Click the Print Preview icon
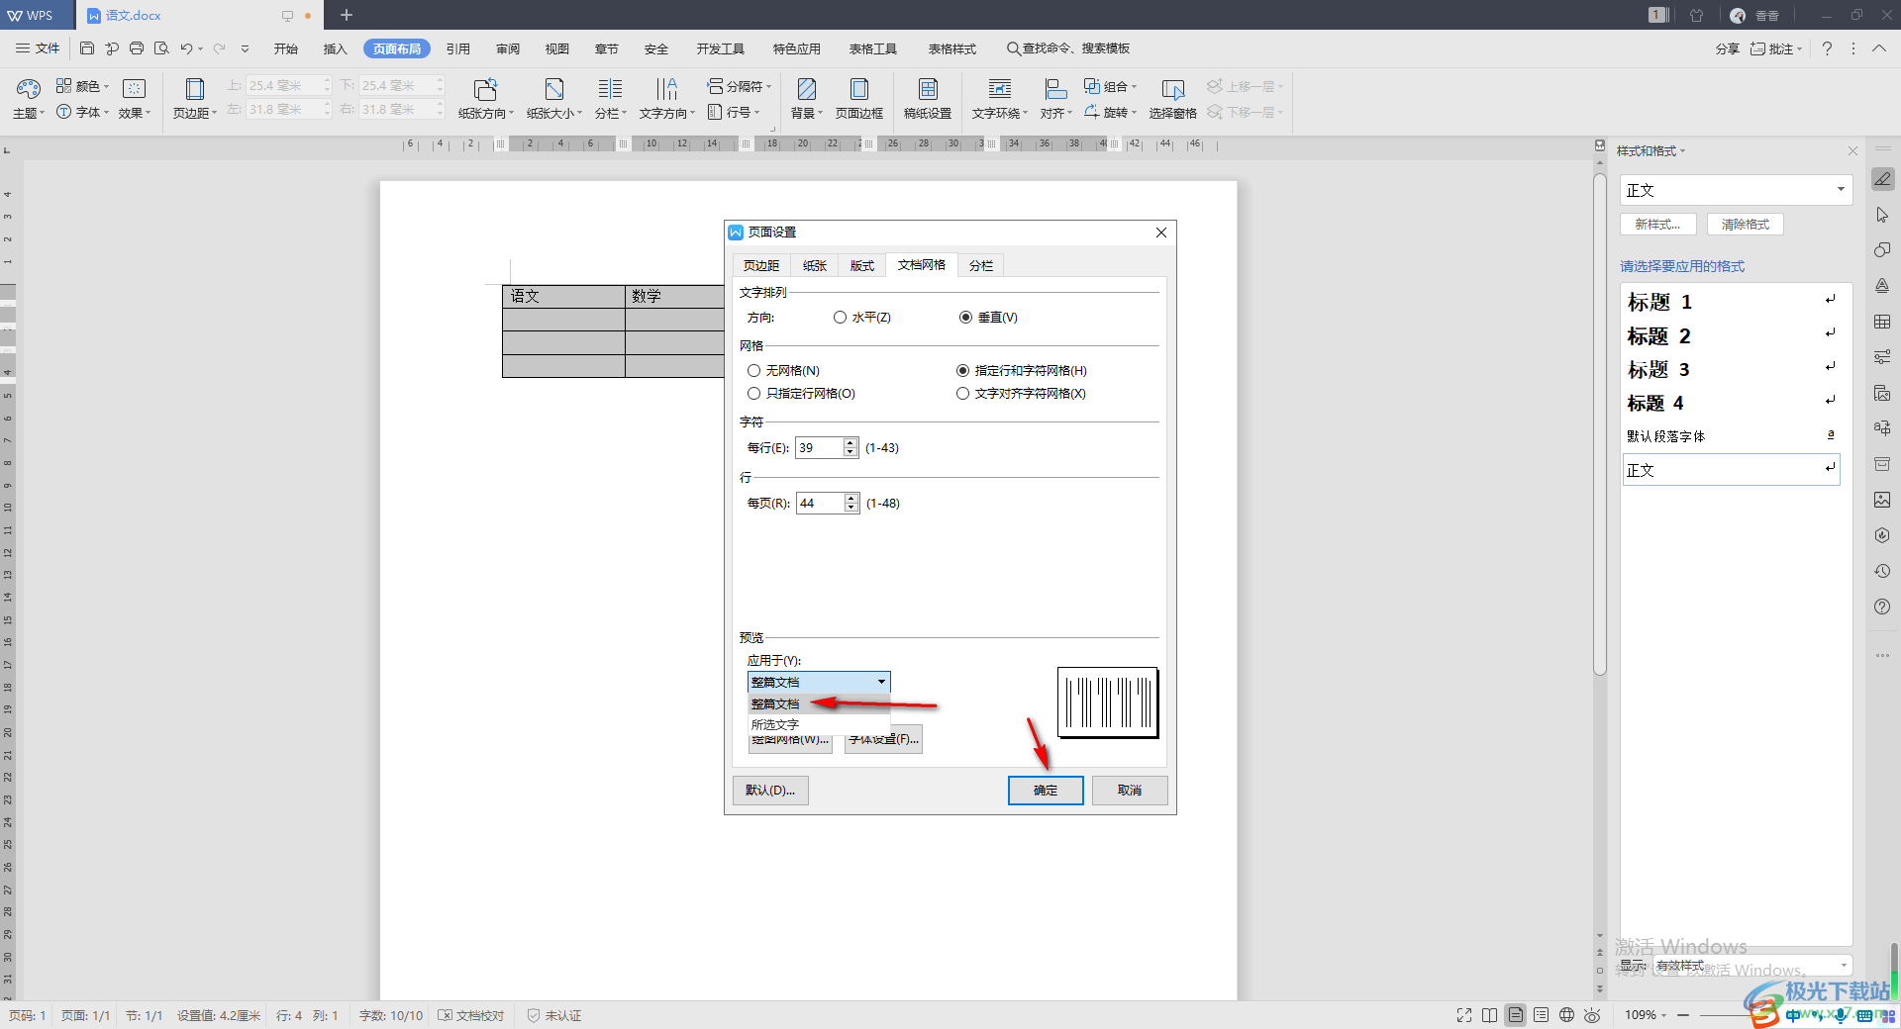The image size is (1901, 1029). point(161,48)
